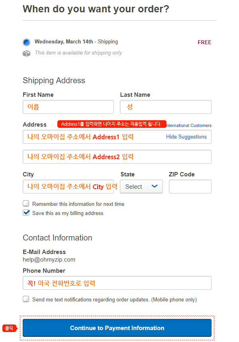Select the Wednesday, March 14th shipping radio button

click(27, 42)
